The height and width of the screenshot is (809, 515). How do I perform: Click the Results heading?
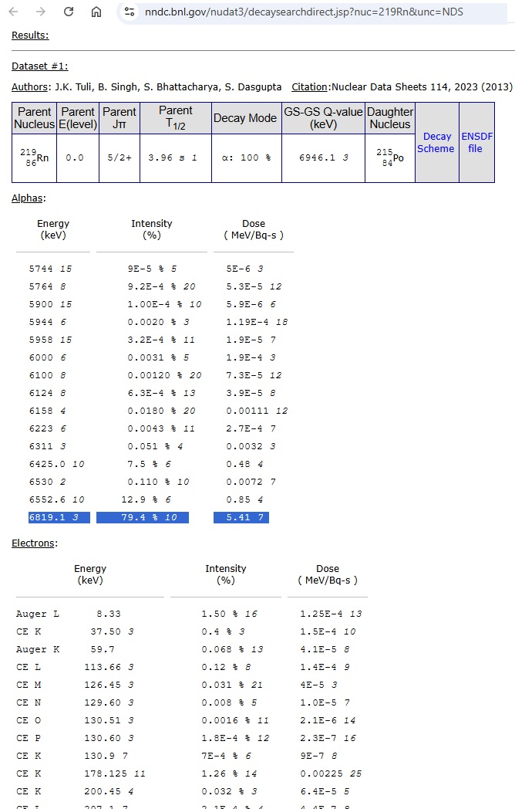tap(30, 35)
